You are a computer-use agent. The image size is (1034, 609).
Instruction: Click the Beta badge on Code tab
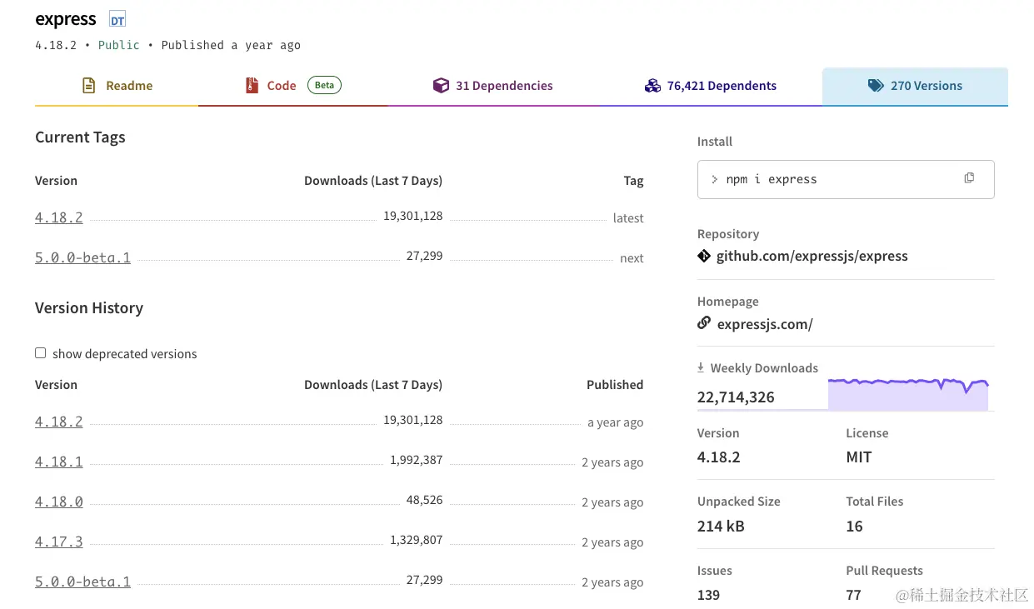[x=324, y=85]
